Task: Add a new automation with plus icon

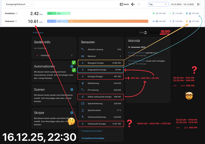Action: click(x=72, y=67)
